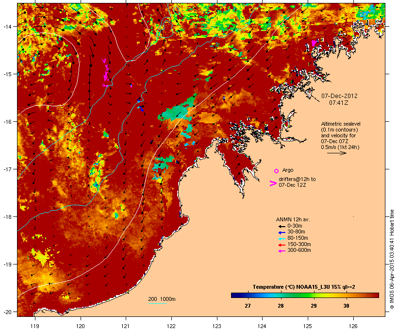This screenshot has width=398, height=330.
Task: Click the date label 07-Dec-2012
Action: click(339, 96)
